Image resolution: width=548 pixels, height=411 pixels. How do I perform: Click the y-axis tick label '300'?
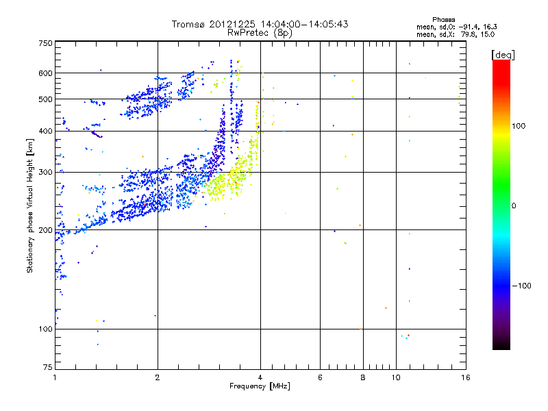45,173
